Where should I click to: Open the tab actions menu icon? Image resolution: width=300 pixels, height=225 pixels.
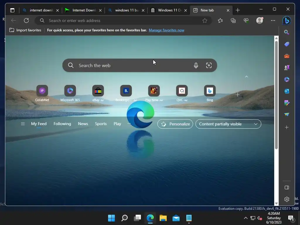click(12, 10)
